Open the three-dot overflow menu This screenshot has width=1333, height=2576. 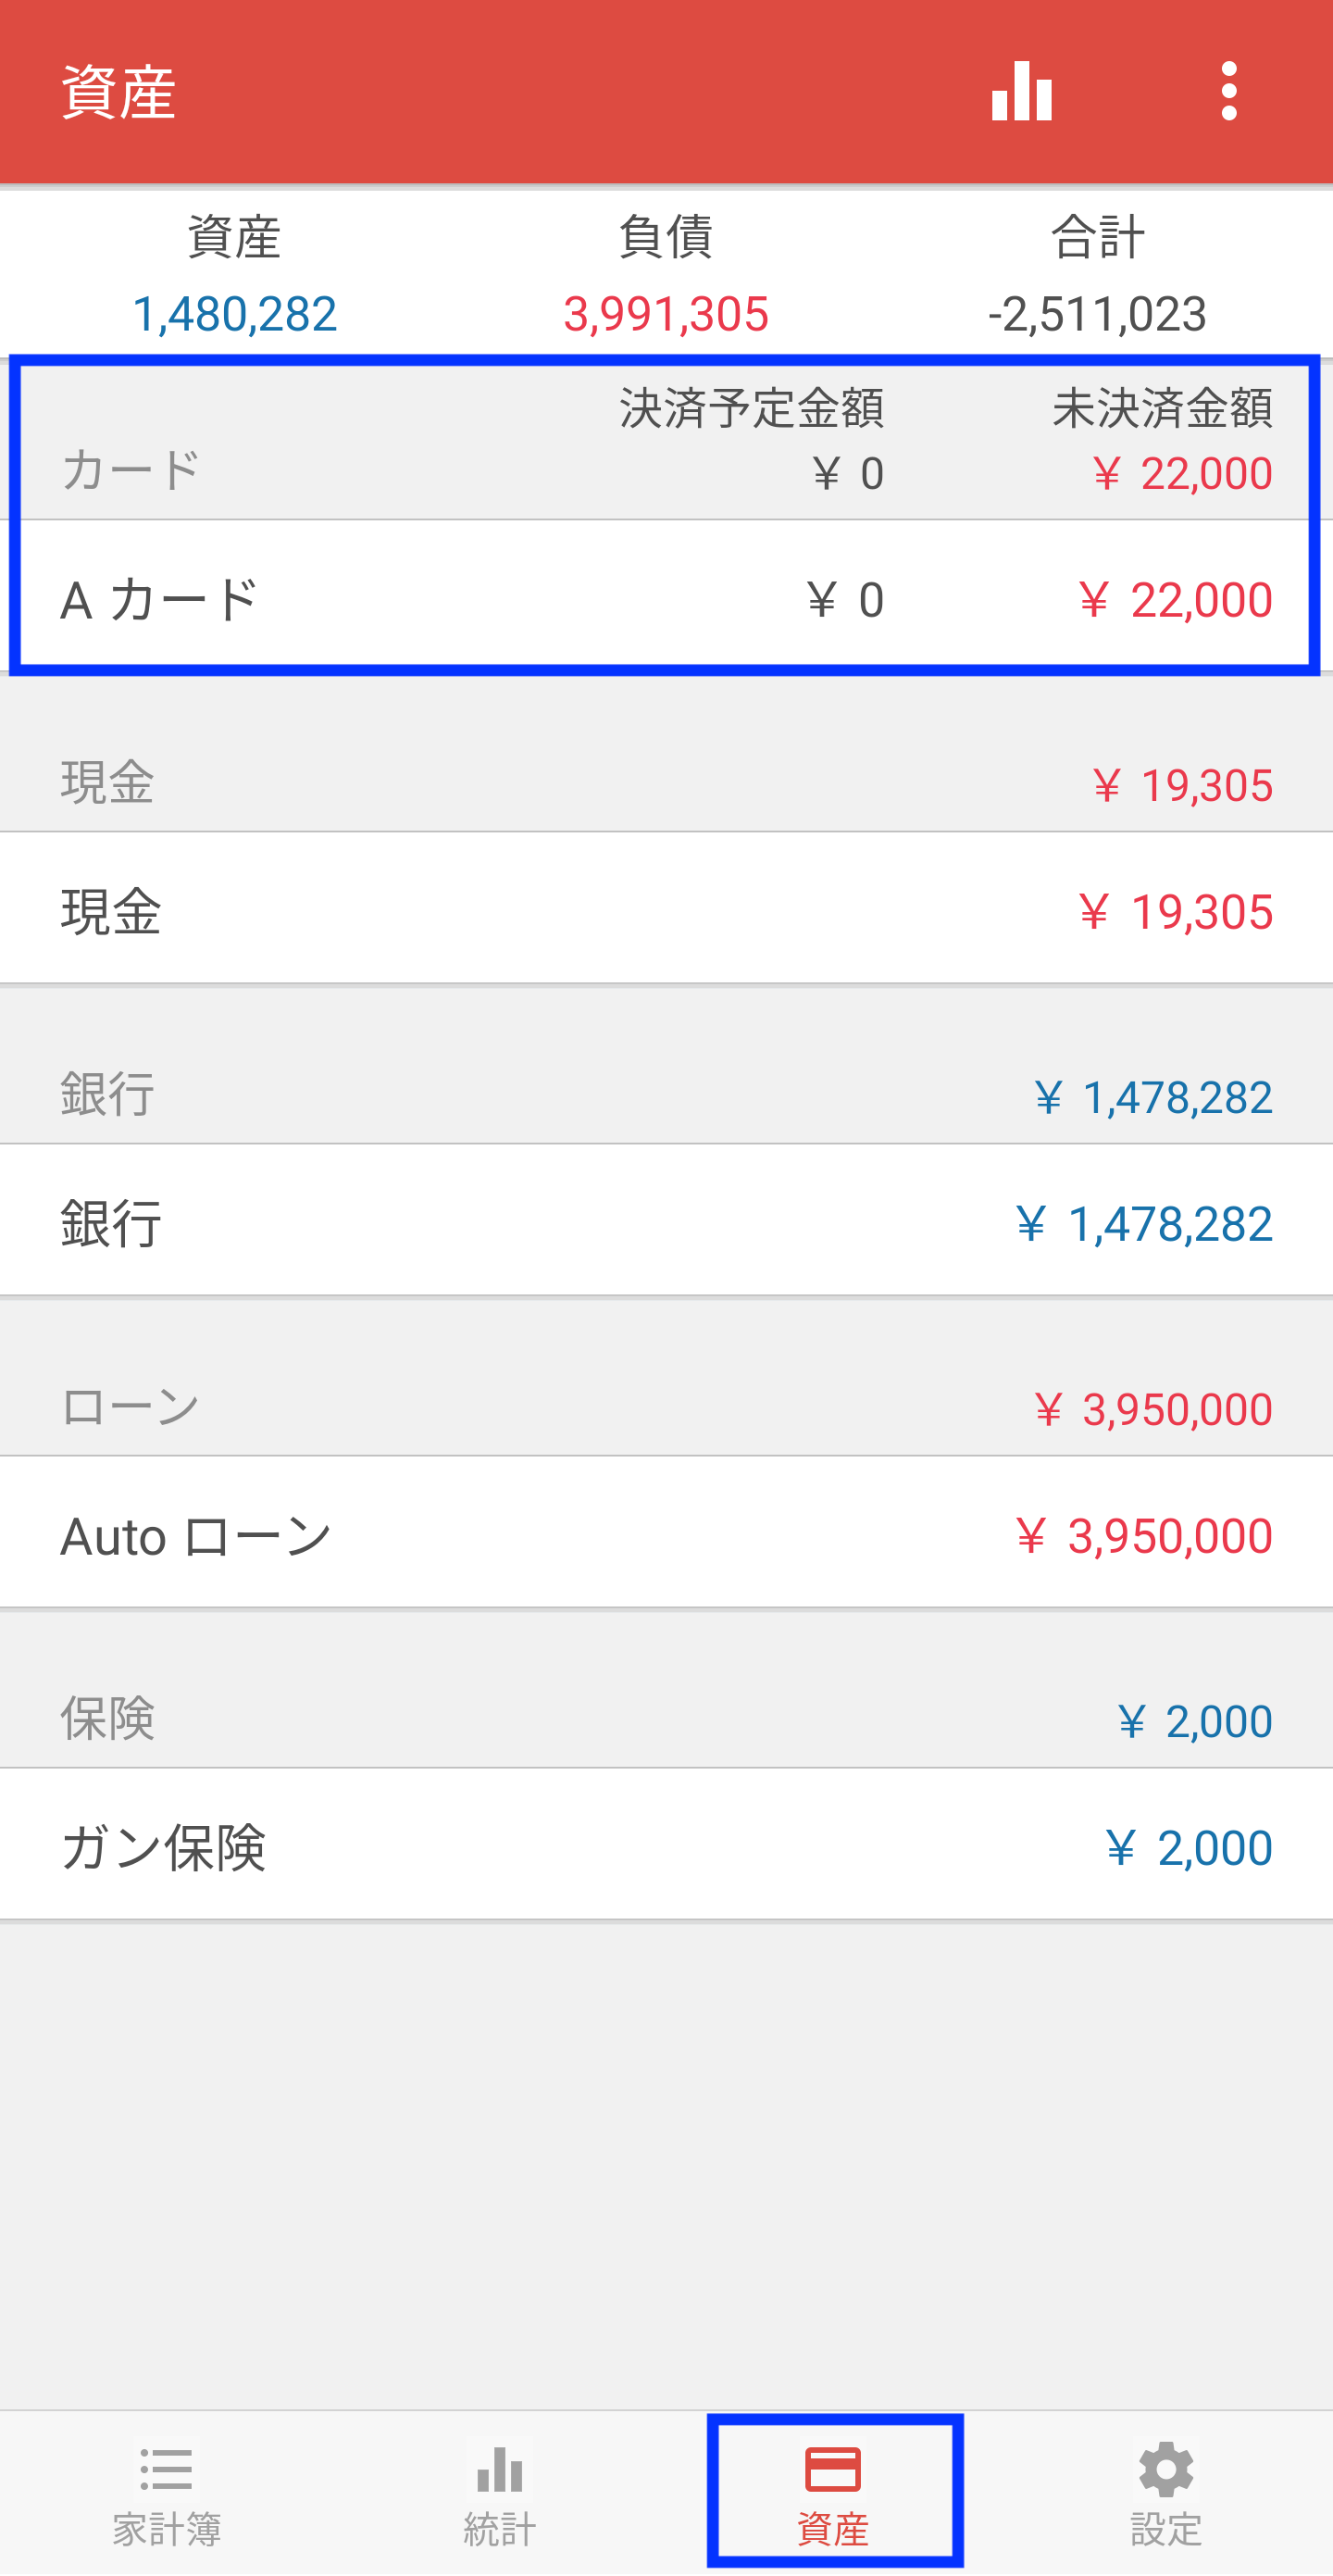pyautogui.click(x=1229, y=91)
